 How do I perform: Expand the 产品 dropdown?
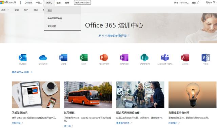[39, 3]
